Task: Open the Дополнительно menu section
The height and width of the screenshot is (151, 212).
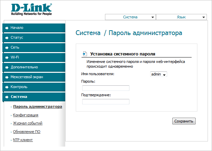Action: point(34,67)
